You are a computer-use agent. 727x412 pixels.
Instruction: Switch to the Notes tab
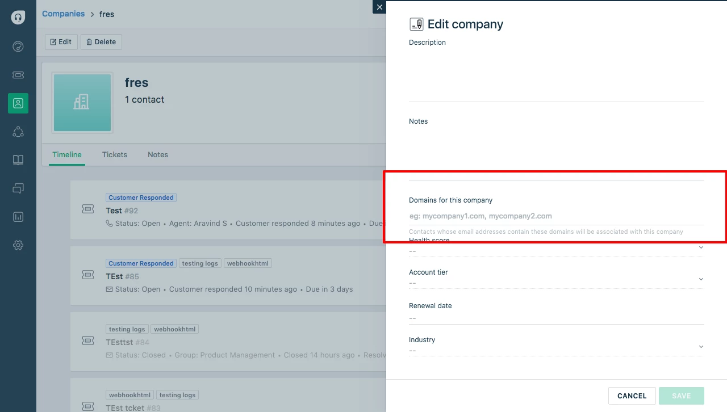(x=158, y=154)
